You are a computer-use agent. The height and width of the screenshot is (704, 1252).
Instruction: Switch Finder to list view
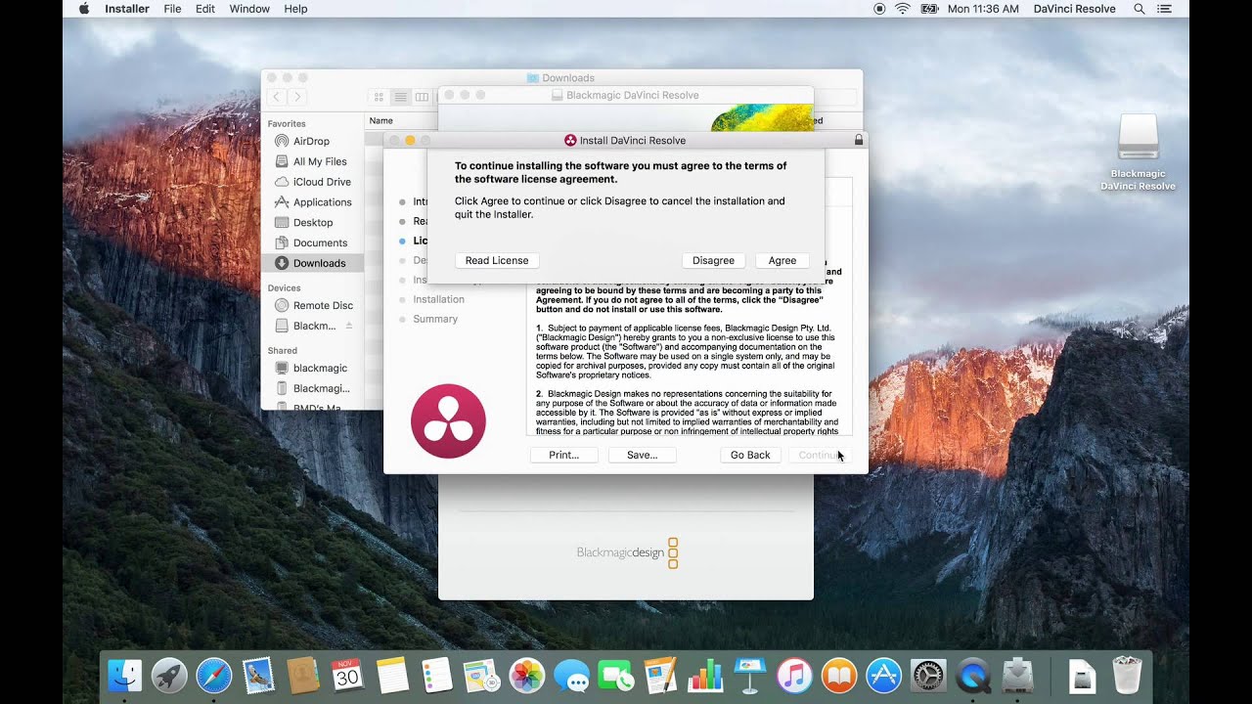pyautogui.click(x=400, y=97)
